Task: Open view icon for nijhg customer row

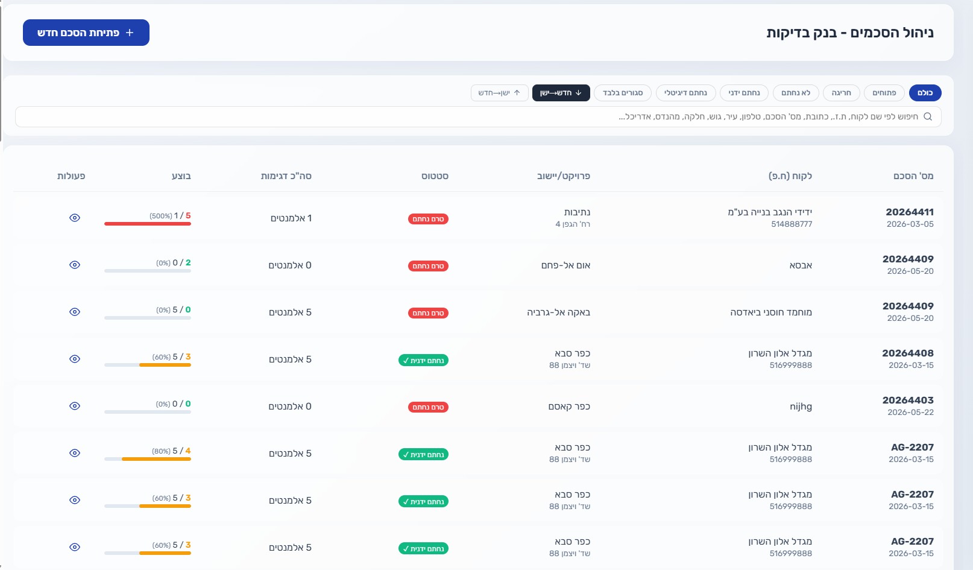Action: [75, 406]
